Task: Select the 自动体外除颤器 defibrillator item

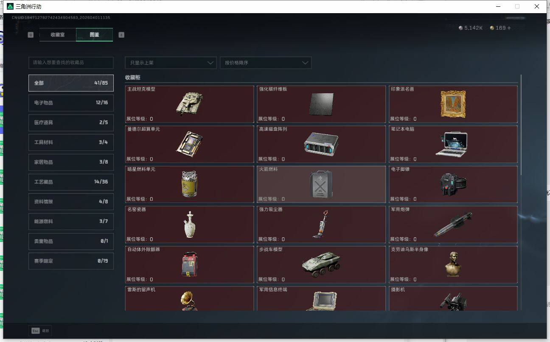Action: click(189, 265)
